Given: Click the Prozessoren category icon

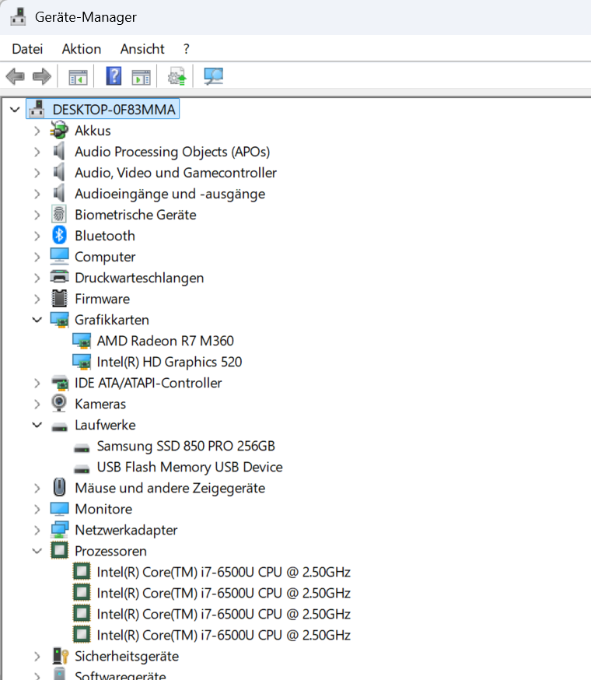Looking at the screenshot, I should click(x=59, y=551).
